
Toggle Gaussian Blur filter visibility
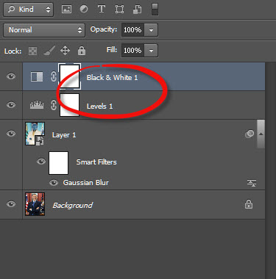tap(54, 183)
